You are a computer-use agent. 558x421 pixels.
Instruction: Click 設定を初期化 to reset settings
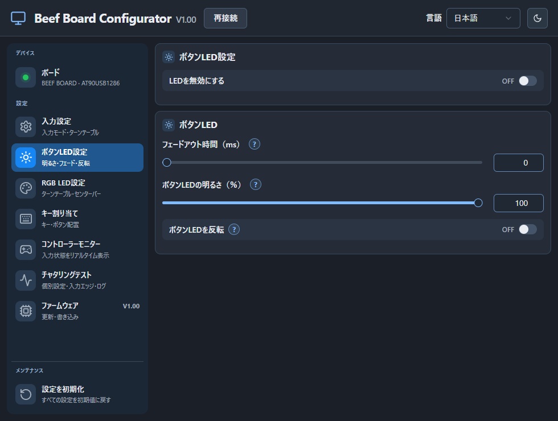tap(77, 394)
